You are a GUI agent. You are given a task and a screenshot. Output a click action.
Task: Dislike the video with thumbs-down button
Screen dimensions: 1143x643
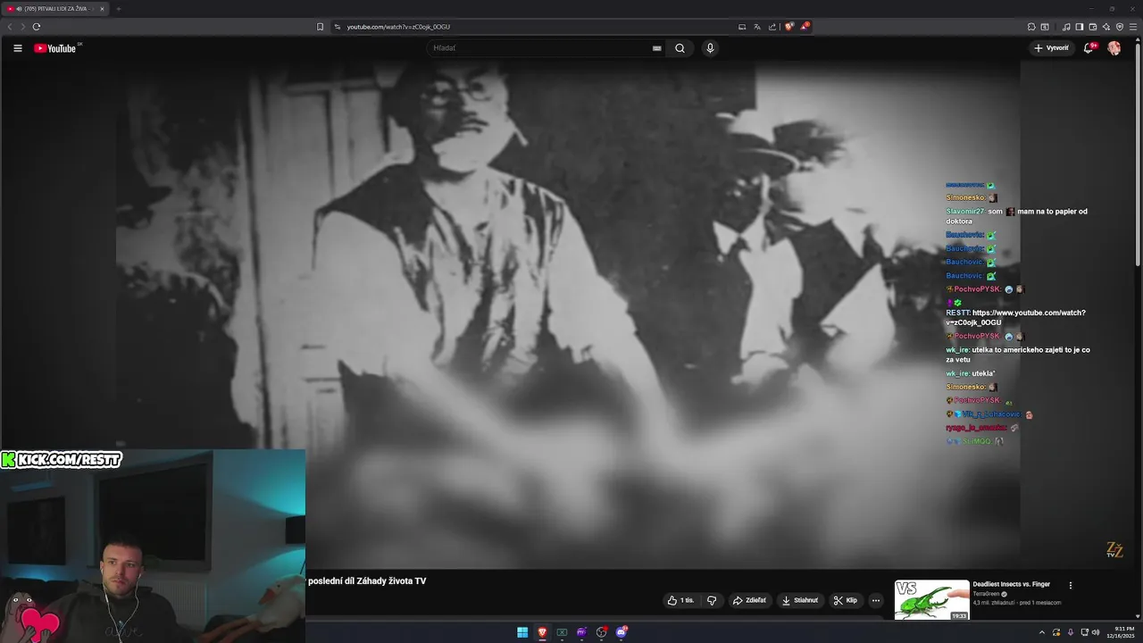712,600
